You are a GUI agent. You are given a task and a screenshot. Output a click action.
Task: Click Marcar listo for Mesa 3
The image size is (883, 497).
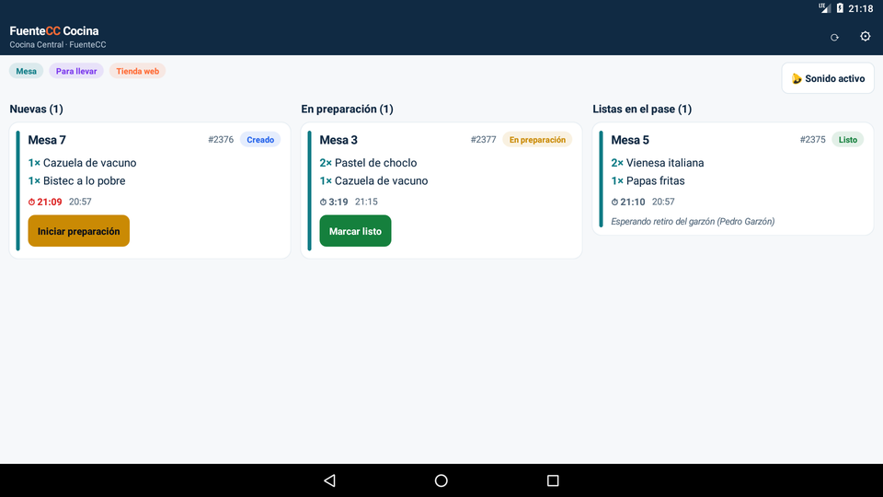(355, 231)
